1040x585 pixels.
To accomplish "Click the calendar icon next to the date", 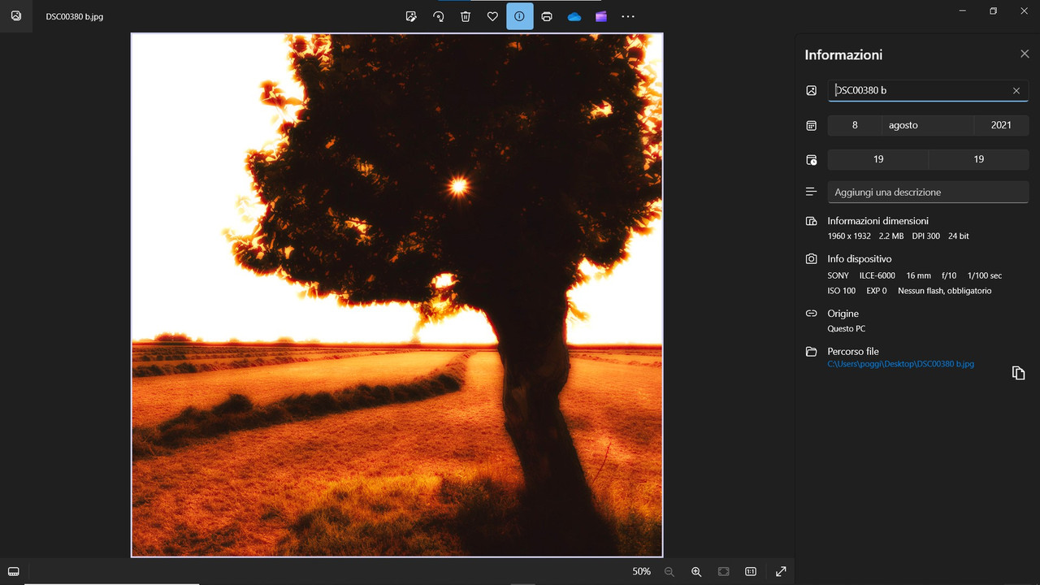I will point(811,125).
